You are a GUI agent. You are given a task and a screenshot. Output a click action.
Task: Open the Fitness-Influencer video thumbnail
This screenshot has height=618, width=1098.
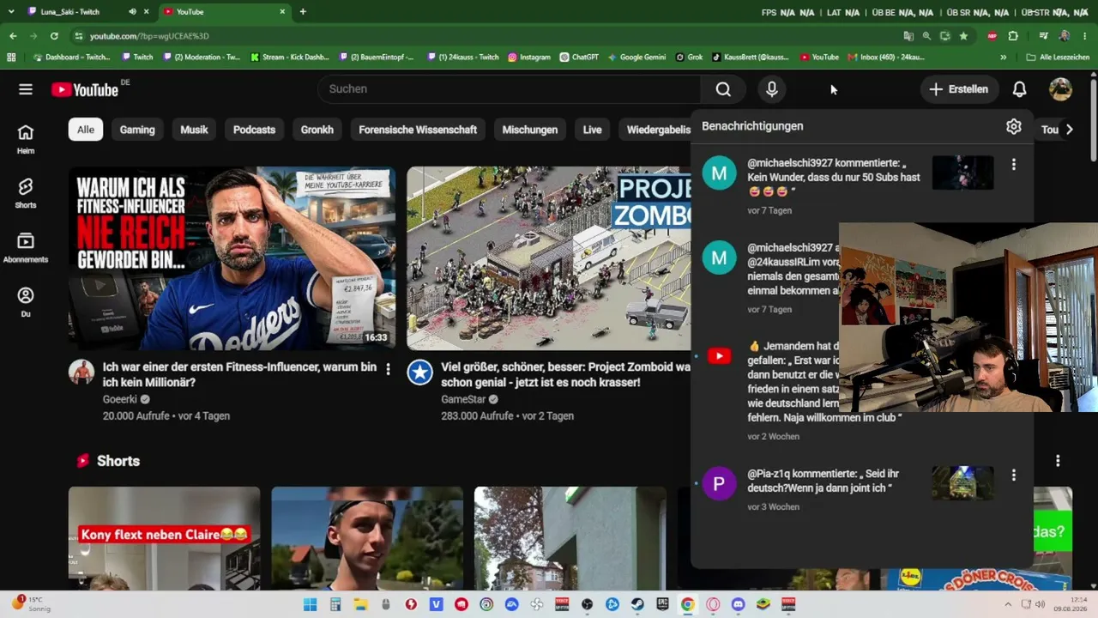tap(232, 258)
